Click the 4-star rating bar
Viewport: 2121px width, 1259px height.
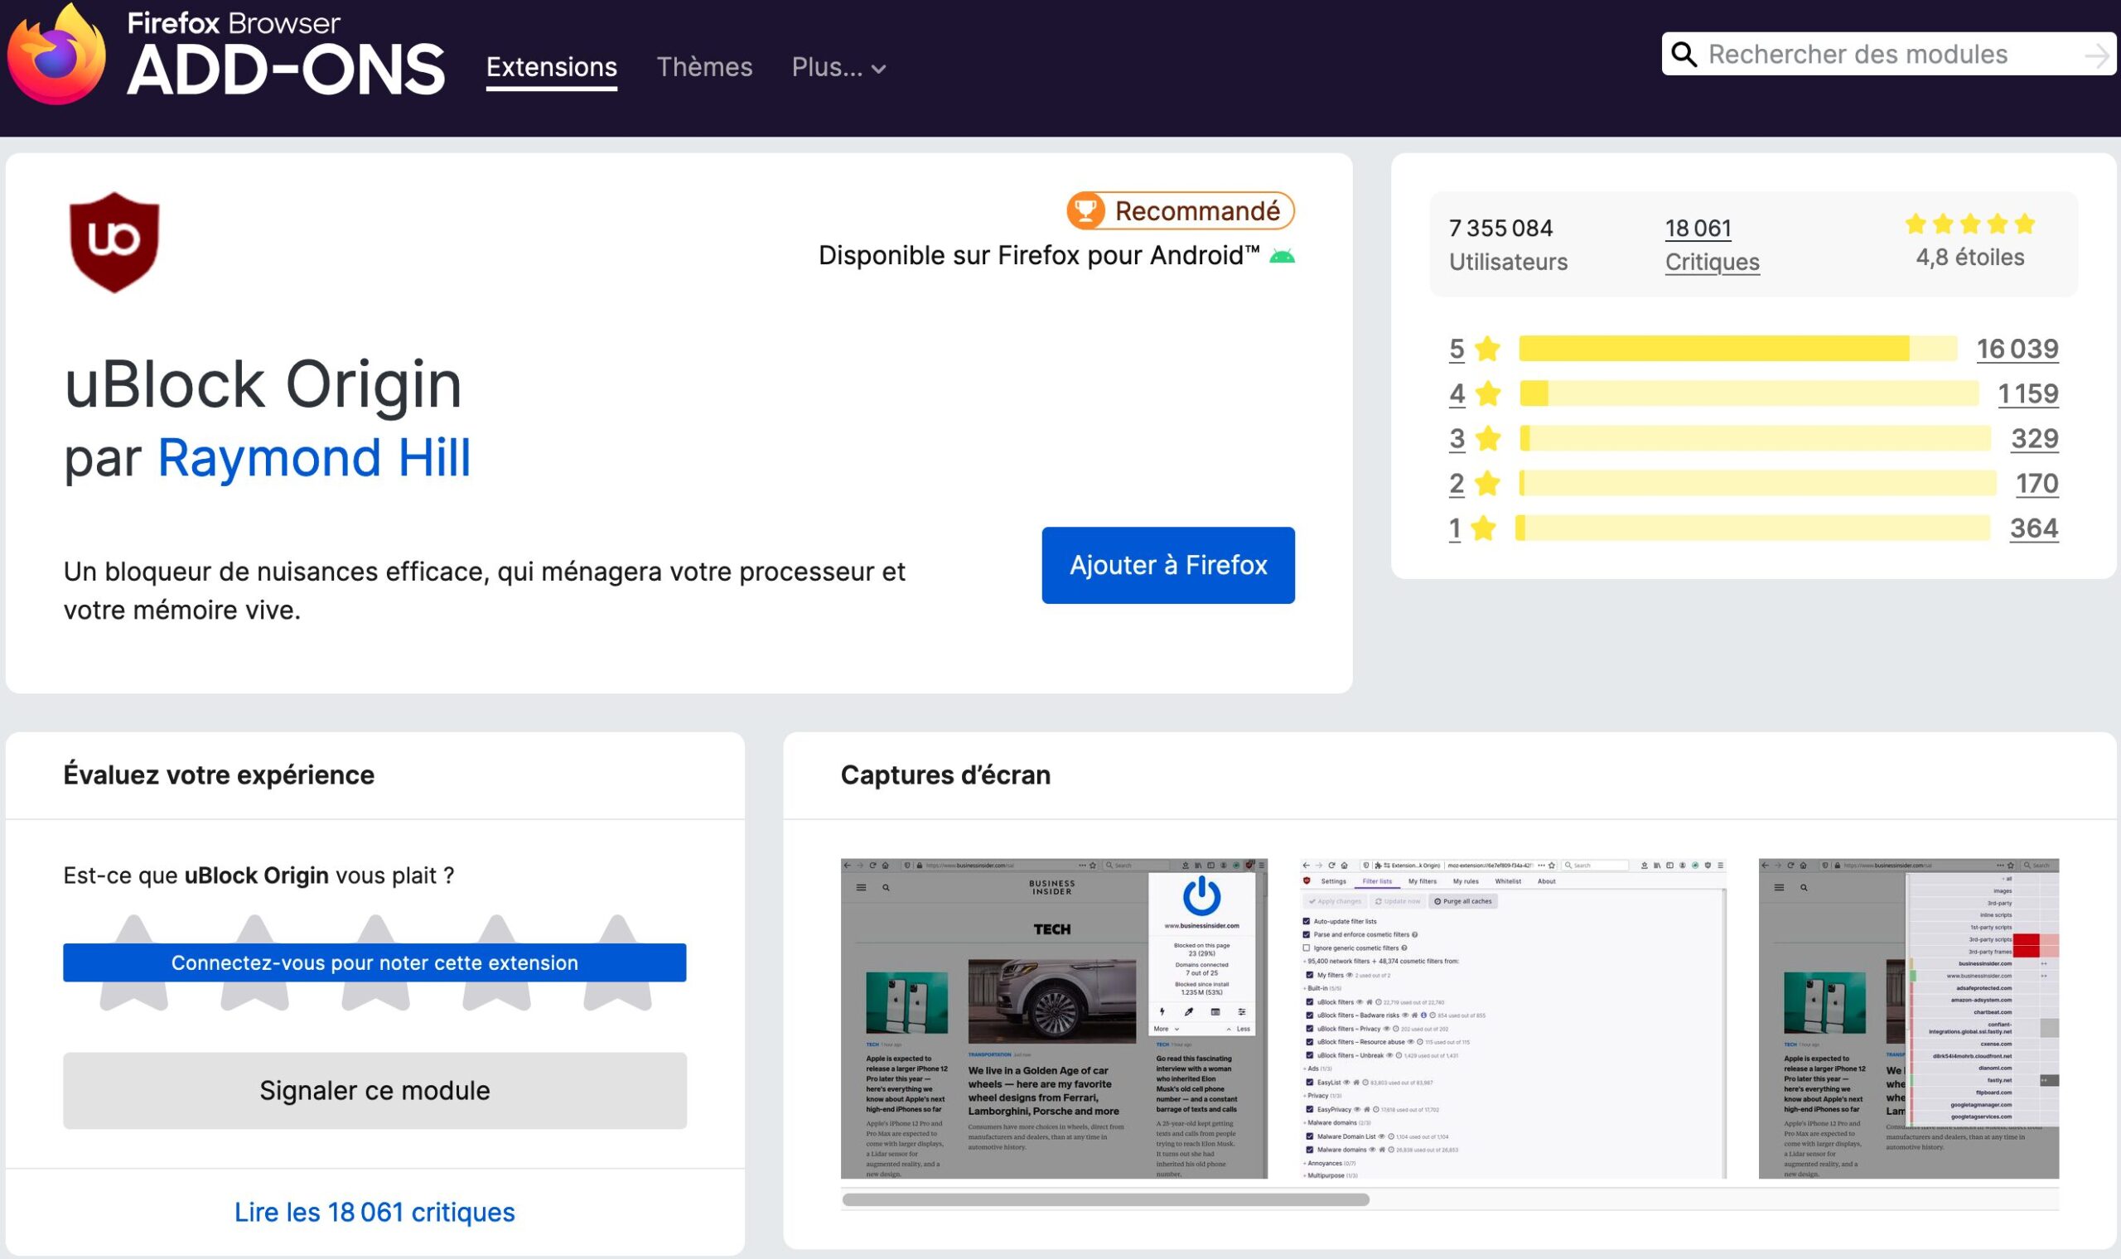click(1749, 393)
